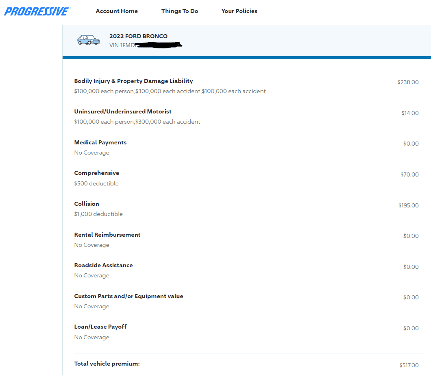431x375 pixels.
Task: Select Bodily Injury & Property Damage Liability label
Action: [134, 81]
